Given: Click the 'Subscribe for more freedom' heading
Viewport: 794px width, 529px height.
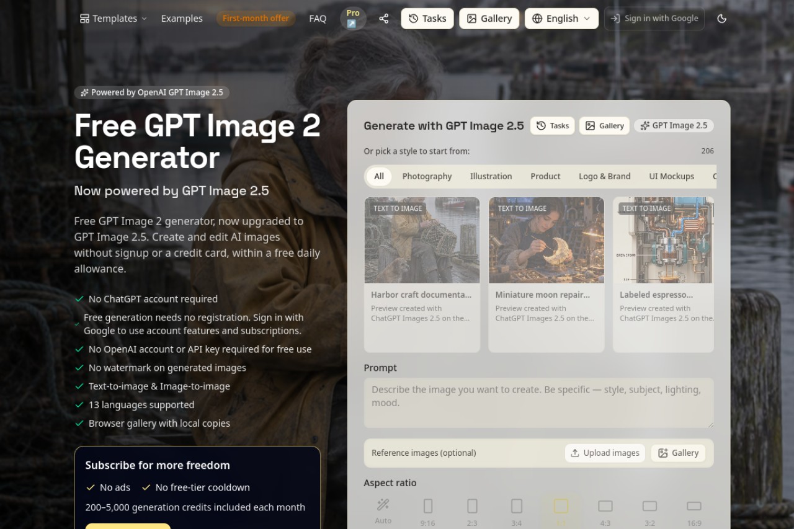Looking at the screenshot, I should (158, 465).
